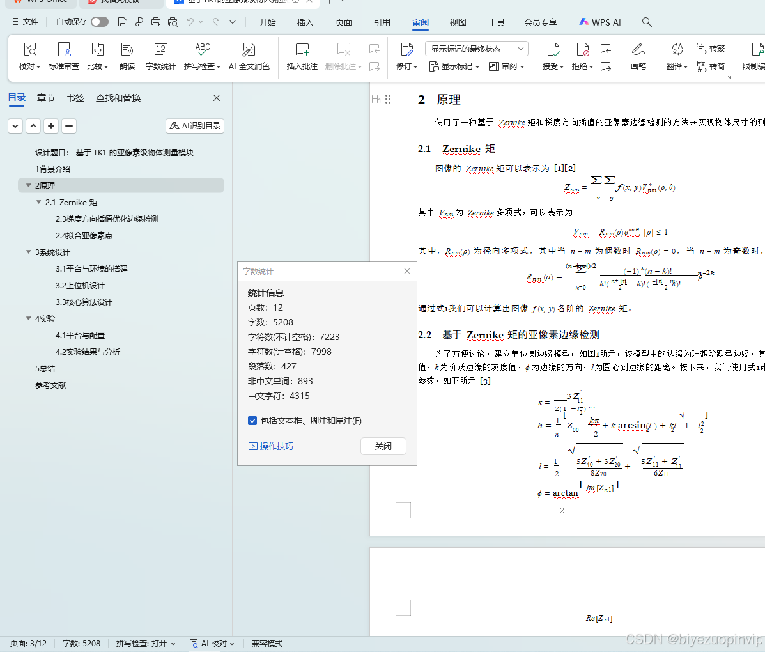Click the 限制编辑 restrict editing icon
The height and width of the screenshot is (652, 765).
click(758, 50)
